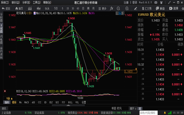
Task: Open the 工具(S) menu
Action: [x=37, y=2]
